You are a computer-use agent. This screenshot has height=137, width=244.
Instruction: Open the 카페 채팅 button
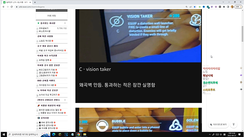pos(52,16)
